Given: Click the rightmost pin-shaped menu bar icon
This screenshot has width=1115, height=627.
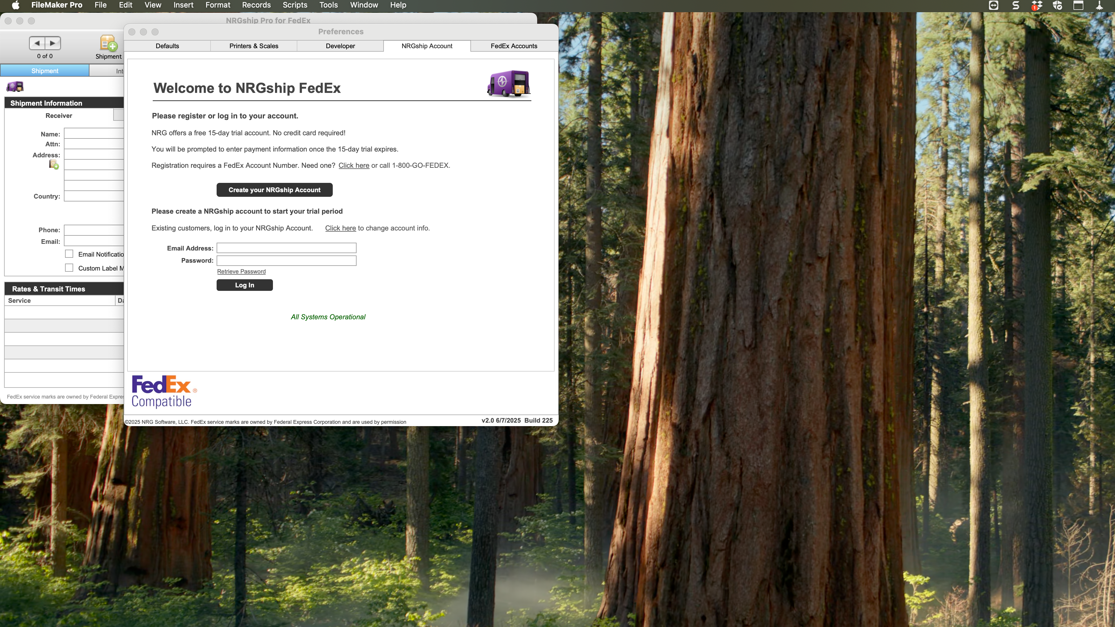Looking at the screenshot, I should click(x=1099, y=5).
